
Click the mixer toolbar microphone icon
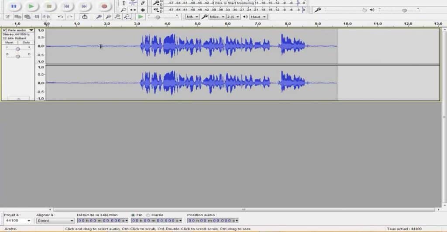coord(318,10)
